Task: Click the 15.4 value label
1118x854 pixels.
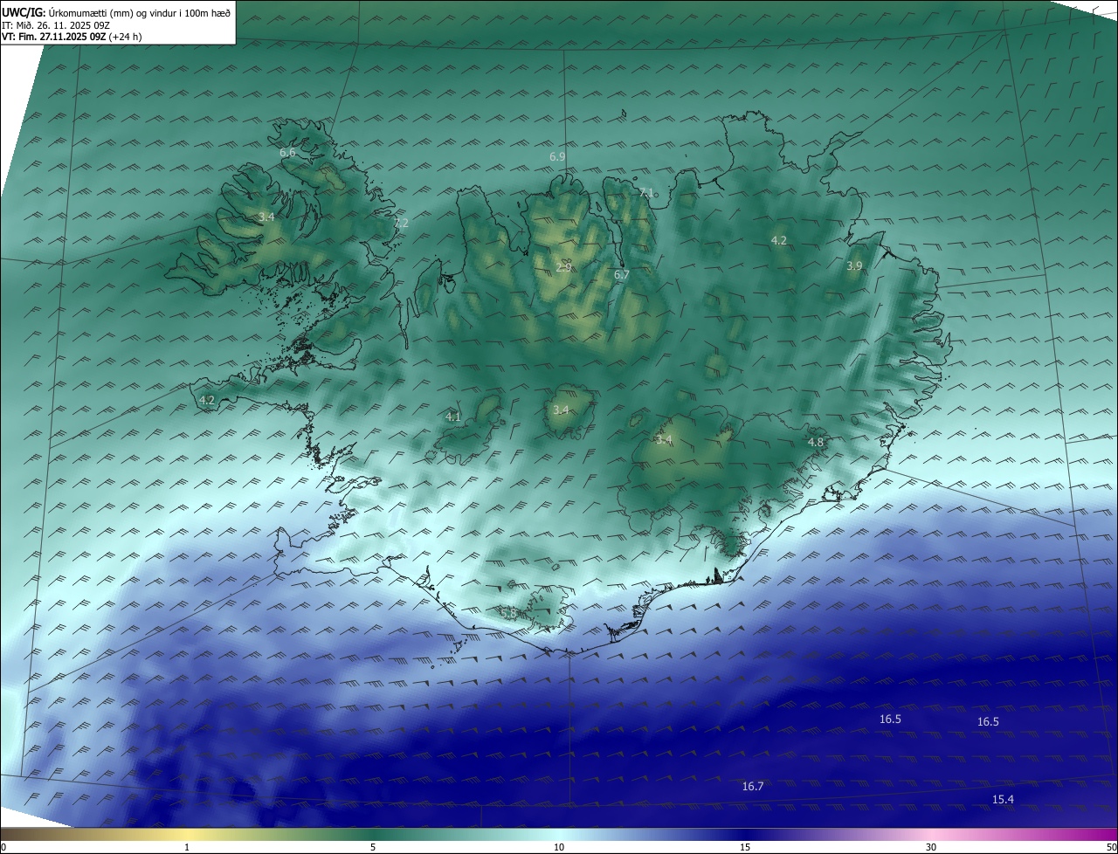Action: [1003, 800]
